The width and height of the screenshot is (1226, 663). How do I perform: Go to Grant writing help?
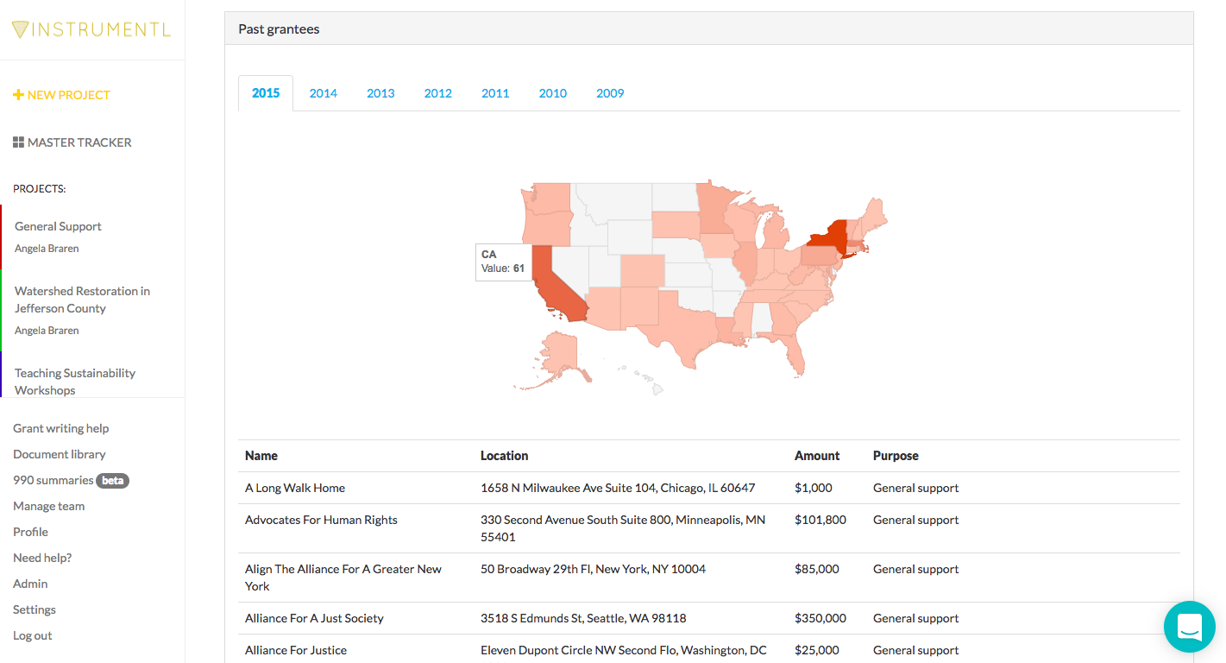point(60,428)
